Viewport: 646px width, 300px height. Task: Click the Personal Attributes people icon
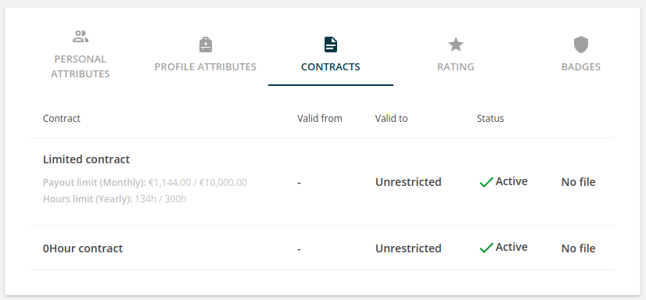point(81,37)
